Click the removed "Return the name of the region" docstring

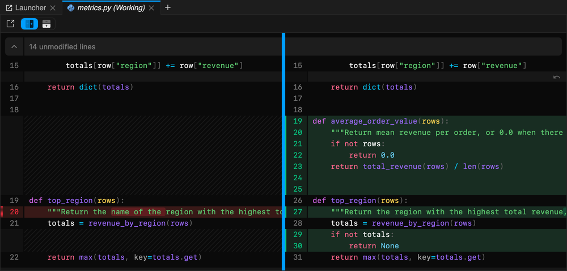(164, 211)
